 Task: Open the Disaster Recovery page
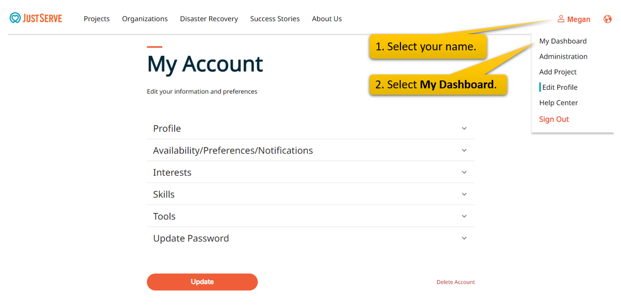pyautogui.click(x=209, y=19)
